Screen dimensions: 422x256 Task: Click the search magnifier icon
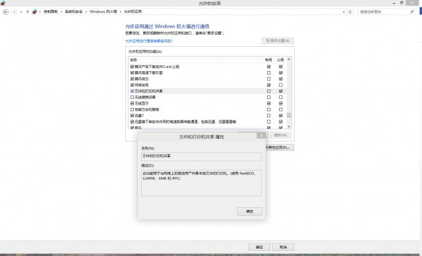pos(411,12)
